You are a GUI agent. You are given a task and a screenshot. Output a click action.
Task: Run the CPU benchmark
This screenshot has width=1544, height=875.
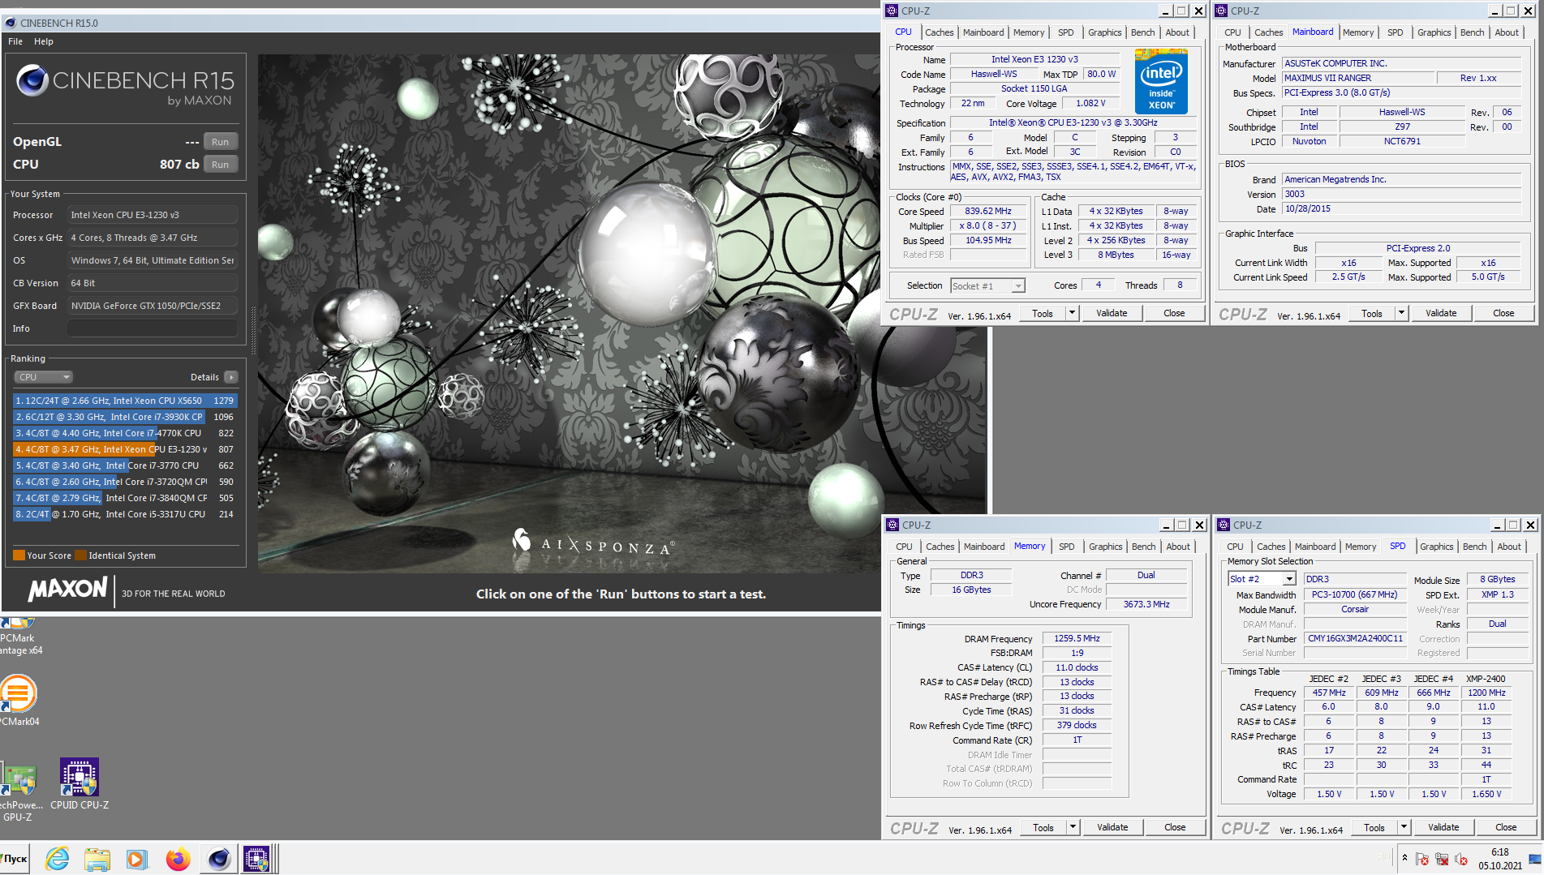[x=220, y=165]
